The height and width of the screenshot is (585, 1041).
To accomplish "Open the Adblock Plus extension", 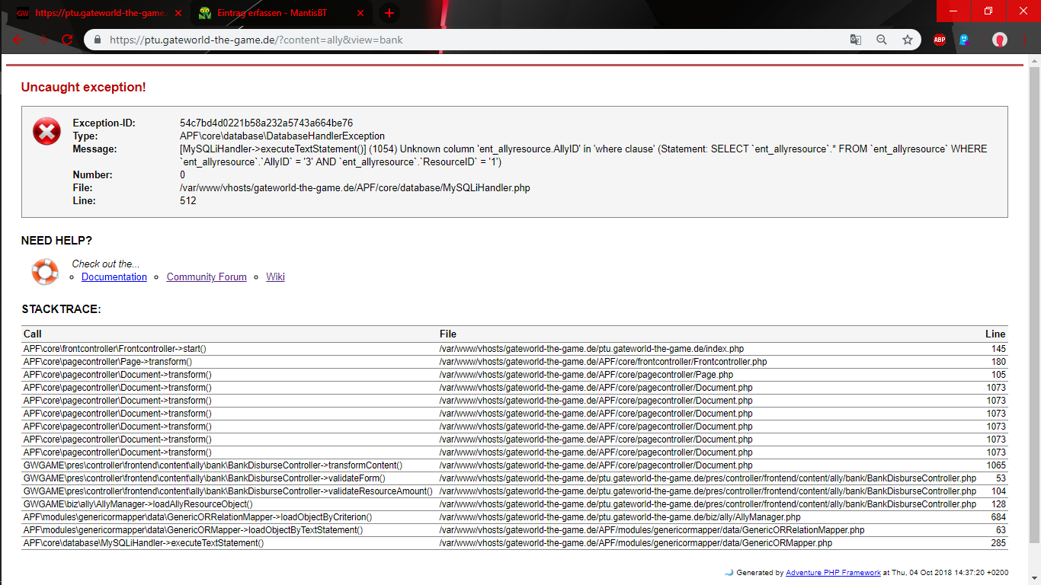I will [x=940, y=40].
